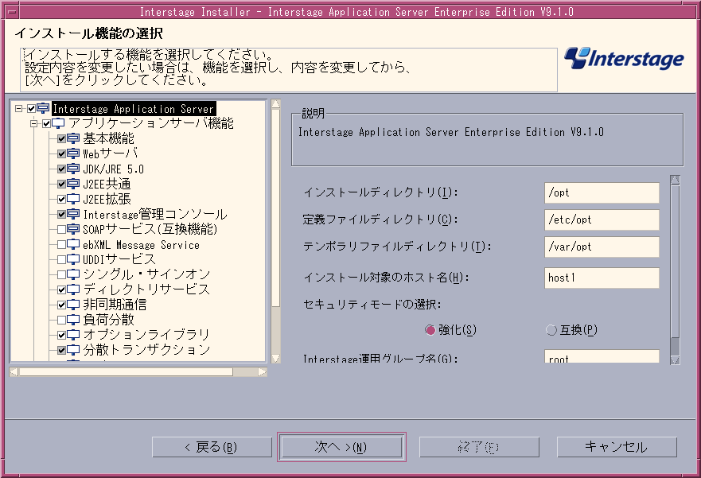Image resolution: width=701 pixels, height=478 pixels.
Task: Click the JDK/JRE 5.0 feature icon
Action: [73, 169]
